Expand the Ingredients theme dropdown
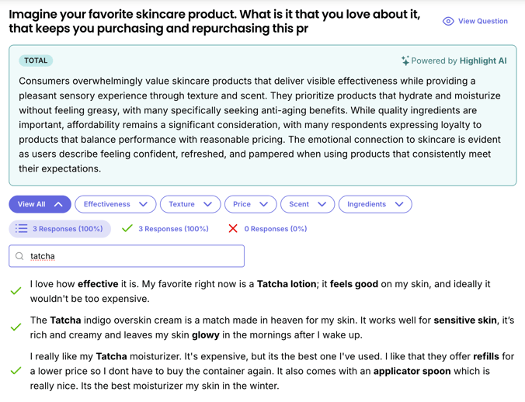Screen dimensions: 525x402 click(x=399, y=204)
